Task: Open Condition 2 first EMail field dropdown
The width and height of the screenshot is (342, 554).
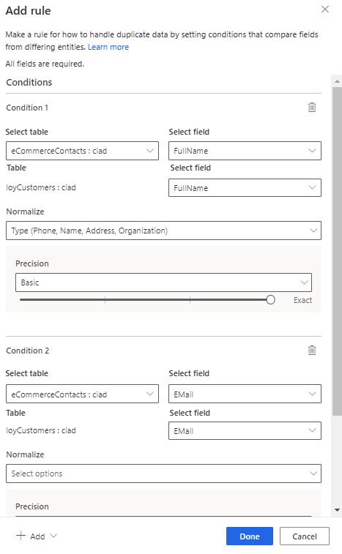Action: tap(245, 394)
